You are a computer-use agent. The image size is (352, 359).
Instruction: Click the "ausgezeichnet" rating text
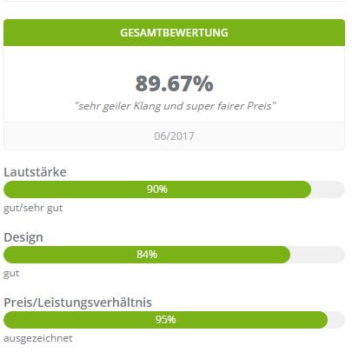[38, 338]
